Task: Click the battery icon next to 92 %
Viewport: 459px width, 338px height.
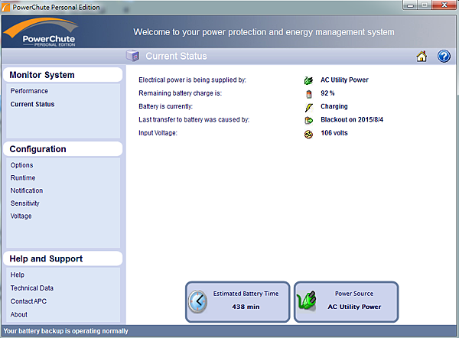Action: tap(309, 94)
